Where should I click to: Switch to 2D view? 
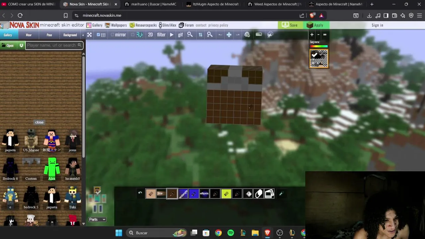150,35
